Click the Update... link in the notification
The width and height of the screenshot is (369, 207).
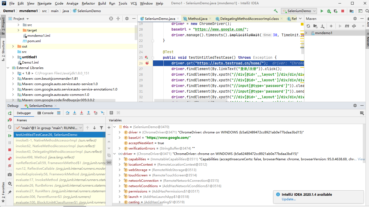[x=289, y=199]
